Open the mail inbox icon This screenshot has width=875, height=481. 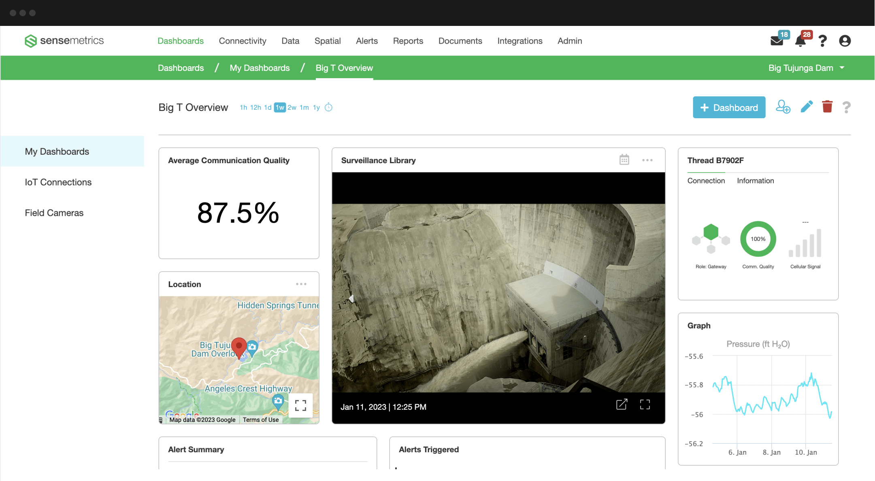click(x=777, y=41)
